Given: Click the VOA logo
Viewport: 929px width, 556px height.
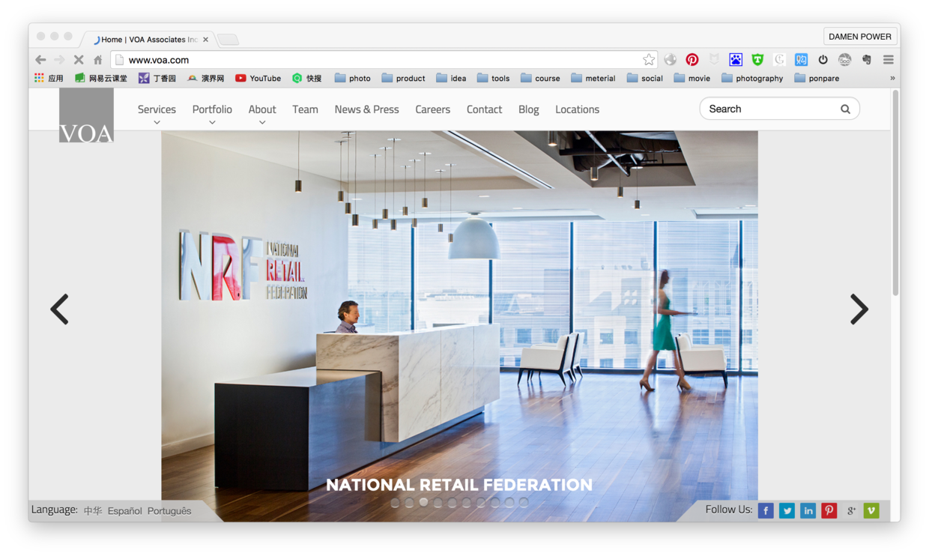Looking at the screenshot, I should pos(86,115).
